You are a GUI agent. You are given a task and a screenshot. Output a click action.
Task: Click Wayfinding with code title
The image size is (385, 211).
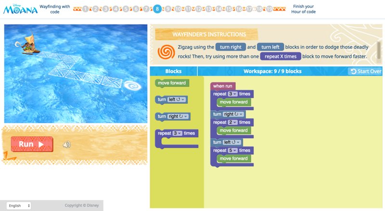coord(55,9)
